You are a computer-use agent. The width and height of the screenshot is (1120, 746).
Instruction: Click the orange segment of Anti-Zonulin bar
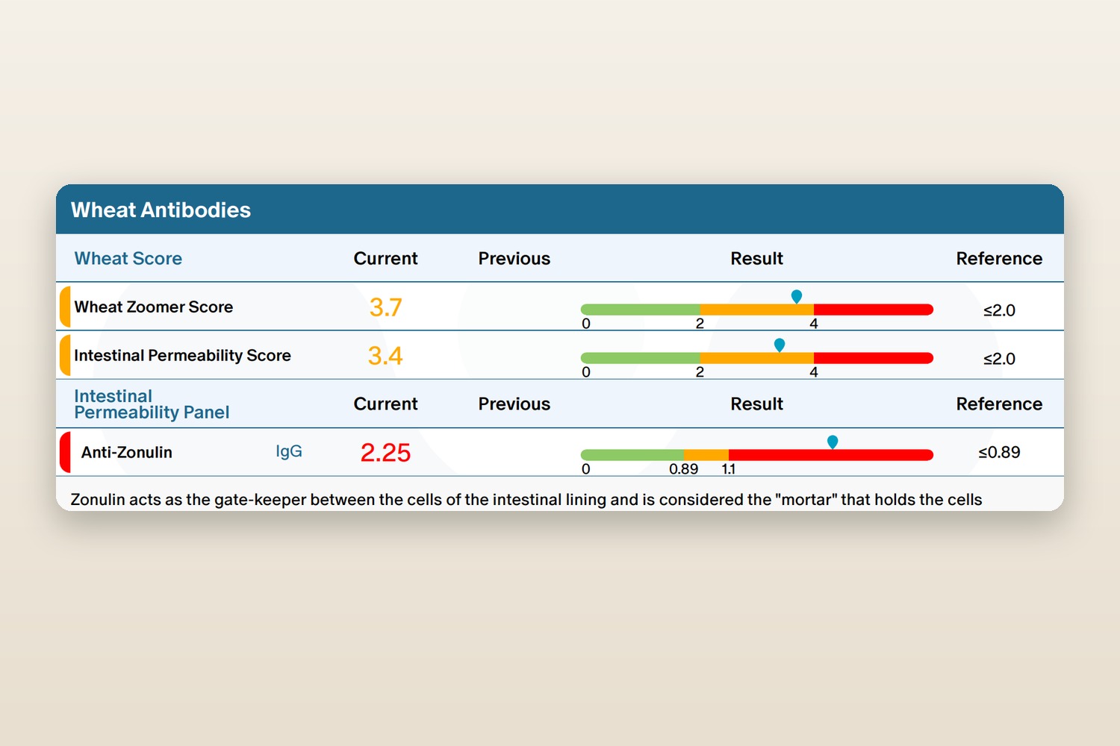[706, 455]
